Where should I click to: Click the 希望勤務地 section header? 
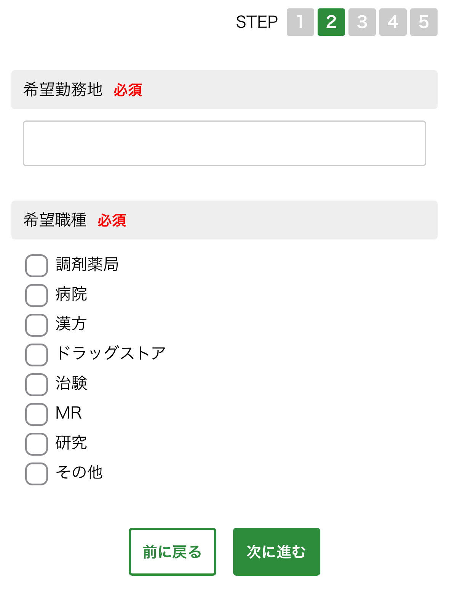63,90
